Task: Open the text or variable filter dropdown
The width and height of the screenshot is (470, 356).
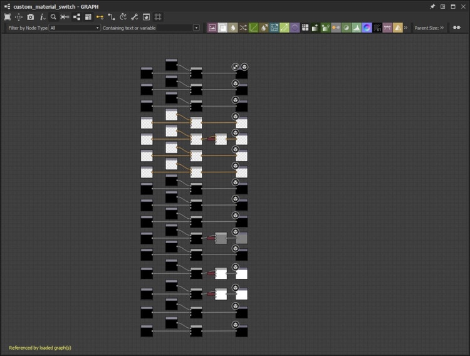Action: tap(196, 28)
